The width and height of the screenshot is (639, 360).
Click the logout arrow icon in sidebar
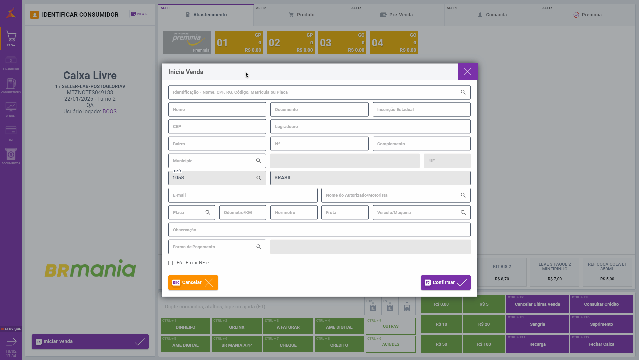pyautogui.click(x=11, y=341)
